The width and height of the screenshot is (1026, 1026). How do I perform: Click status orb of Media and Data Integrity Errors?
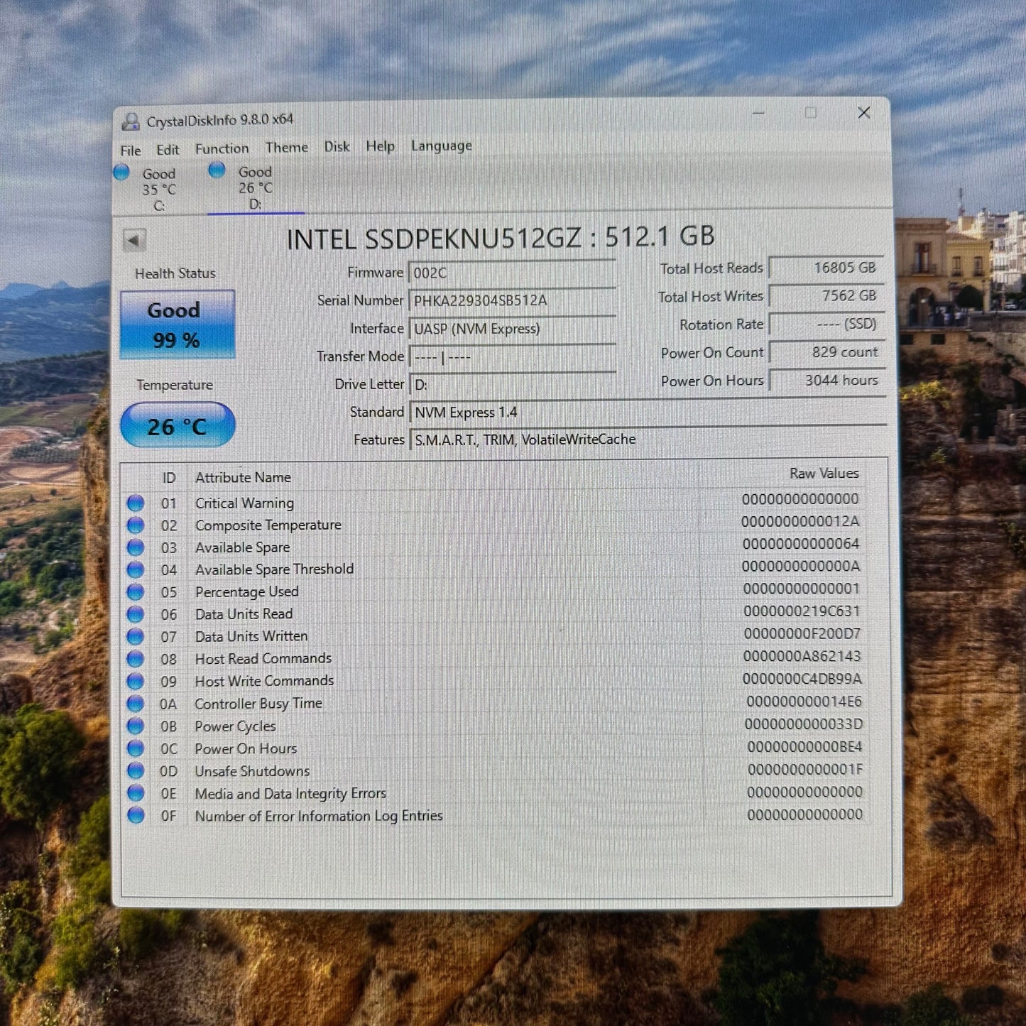[135, 793]
